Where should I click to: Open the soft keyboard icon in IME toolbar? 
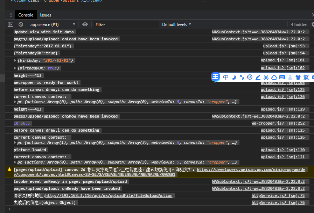282,77
